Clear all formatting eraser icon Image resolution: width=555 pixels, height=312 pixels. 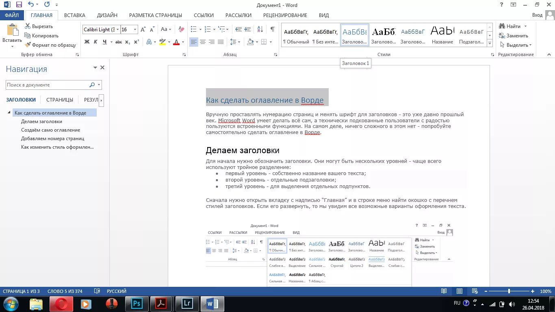pyautogui.click(x=181, y=29)
